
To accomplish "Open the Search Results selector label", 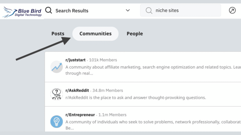I will point(72,10).
